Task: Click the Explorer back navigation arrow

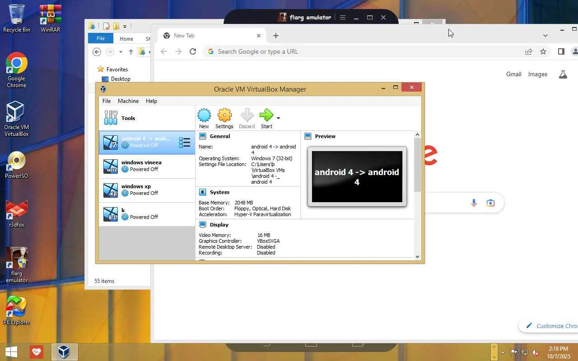Action: (x=97, y=52)
